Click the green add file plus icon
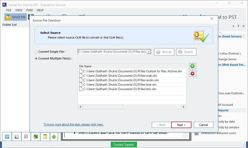The width and height of the screenshot is (248, 148). (x=193, y=66)
